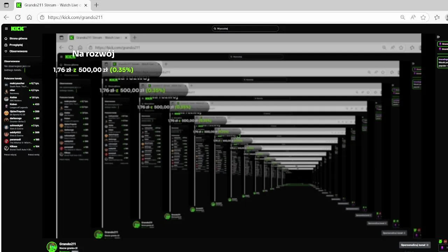Select sebily022 channel name

coord(15,132)
